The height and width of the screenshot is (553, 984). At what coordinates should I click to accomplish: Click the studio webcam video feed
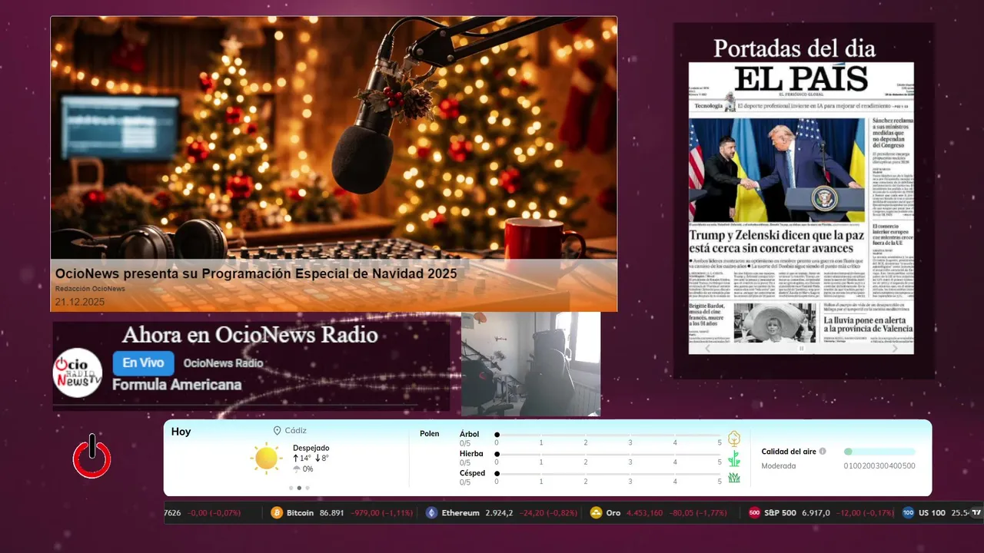[530, 364]
